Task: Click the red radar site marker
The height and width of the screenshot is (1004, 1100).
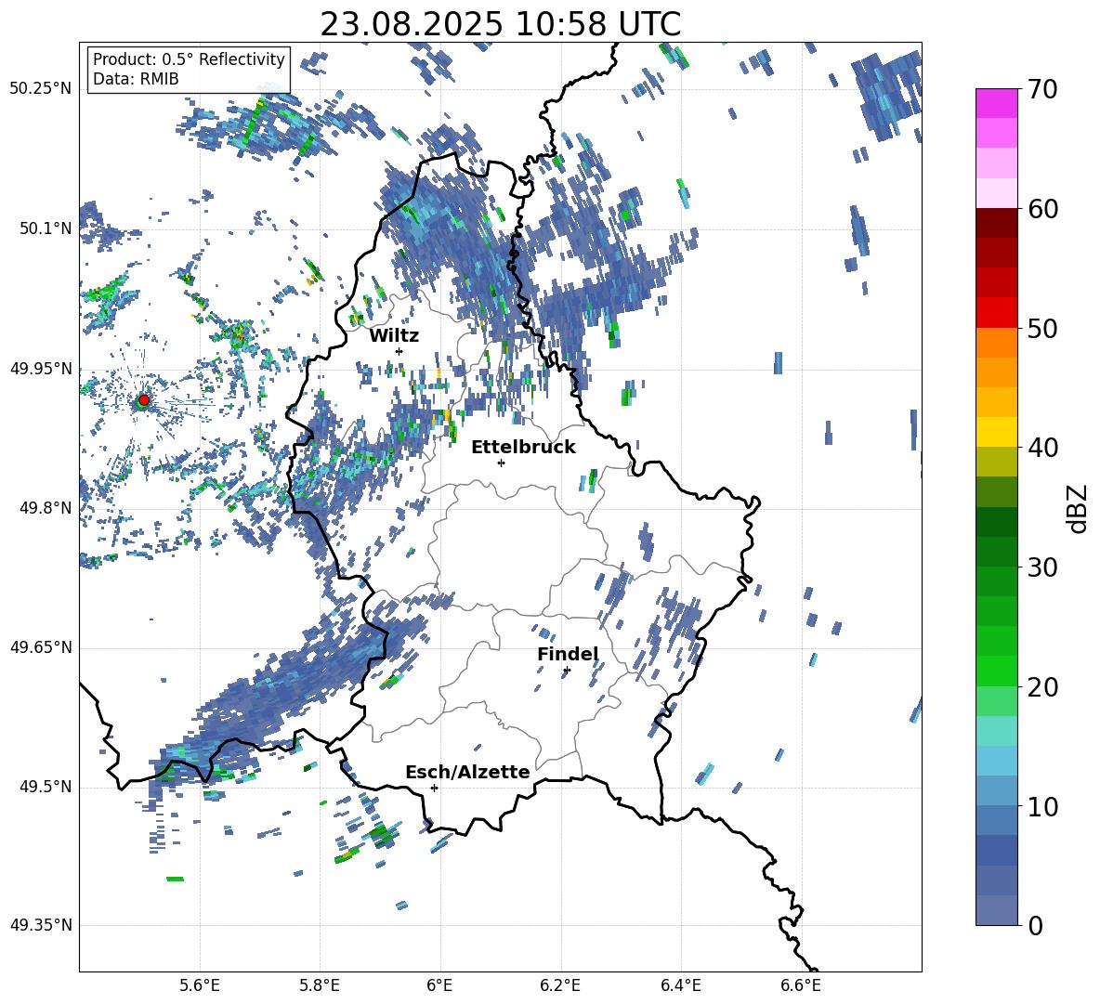Action: tap(144, 400)
